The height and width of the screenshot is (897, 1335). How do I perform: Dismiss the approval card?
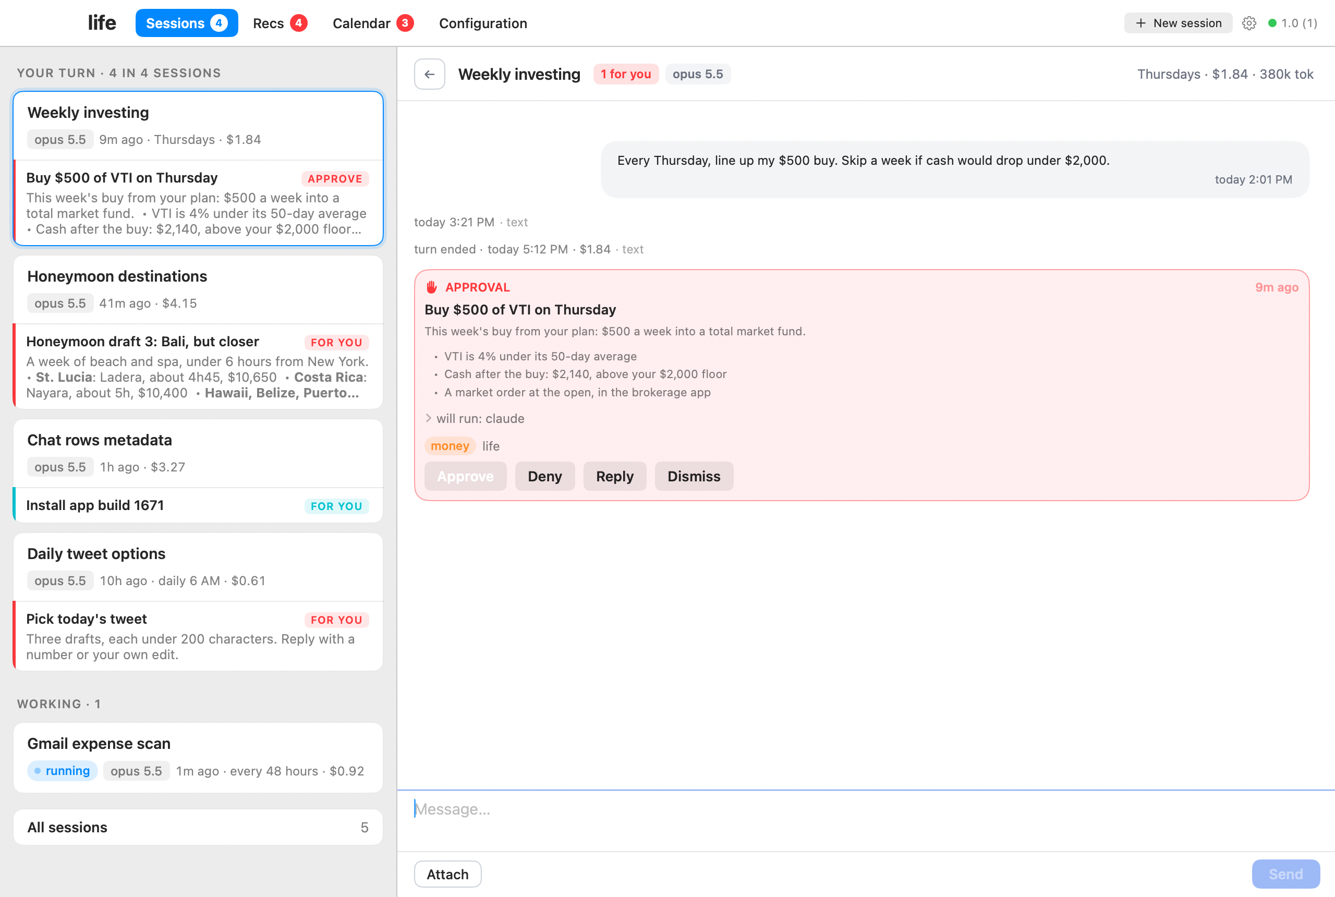[x=694, y=476]
